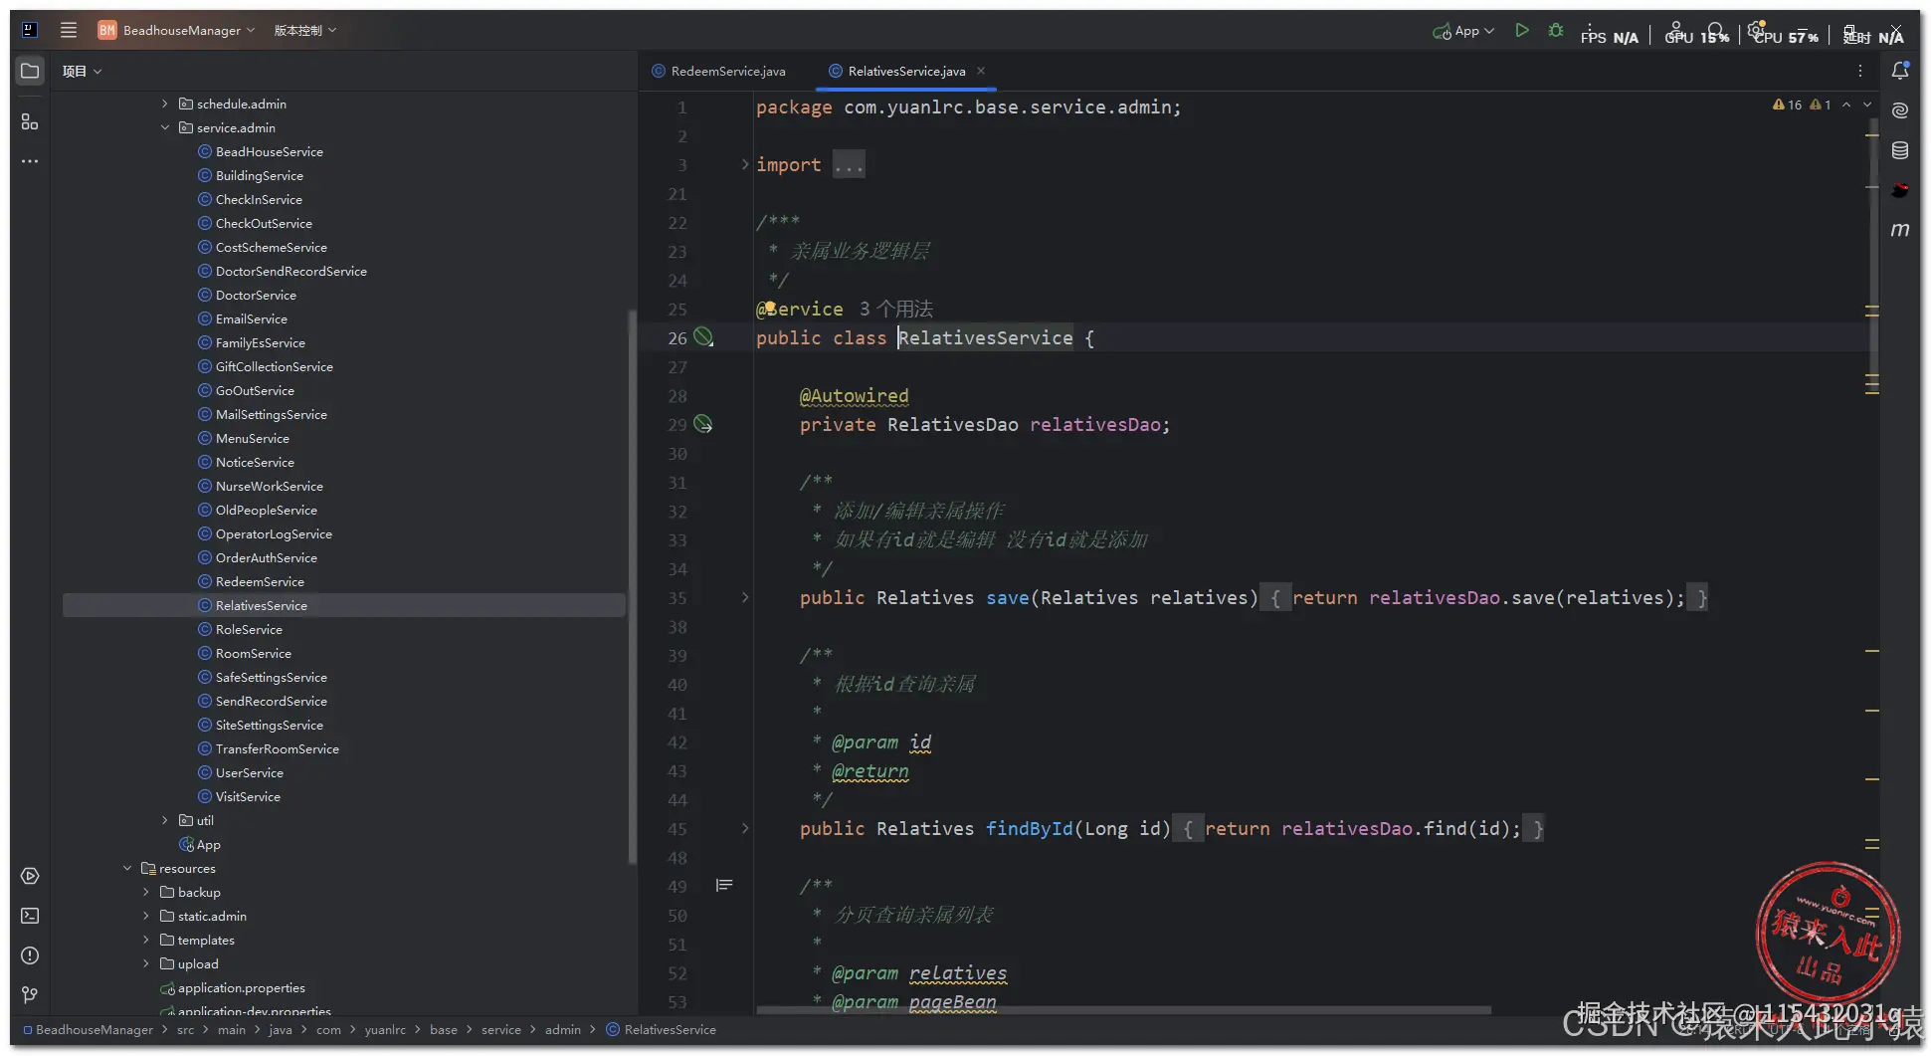Viewport: 1931px width, 1056px height.
Task: Click the editor horizontal scrollbar
Action: point(1123,1009)
